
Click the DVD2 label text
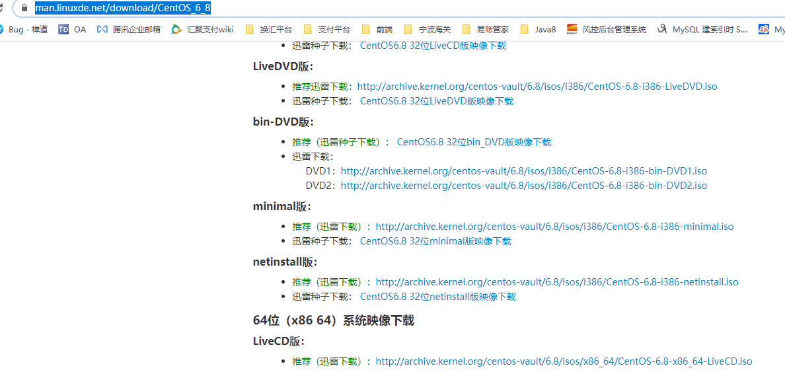click(x=320, y=186)
